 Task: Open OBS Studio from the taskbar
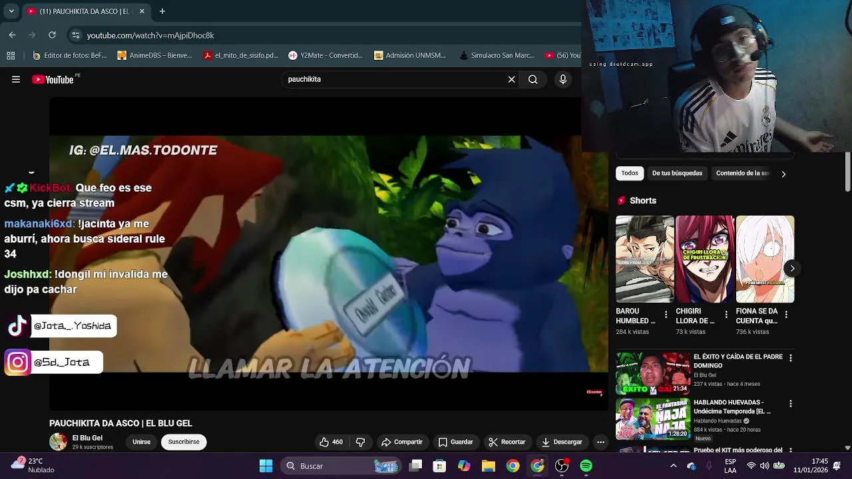tap(562, 466)
